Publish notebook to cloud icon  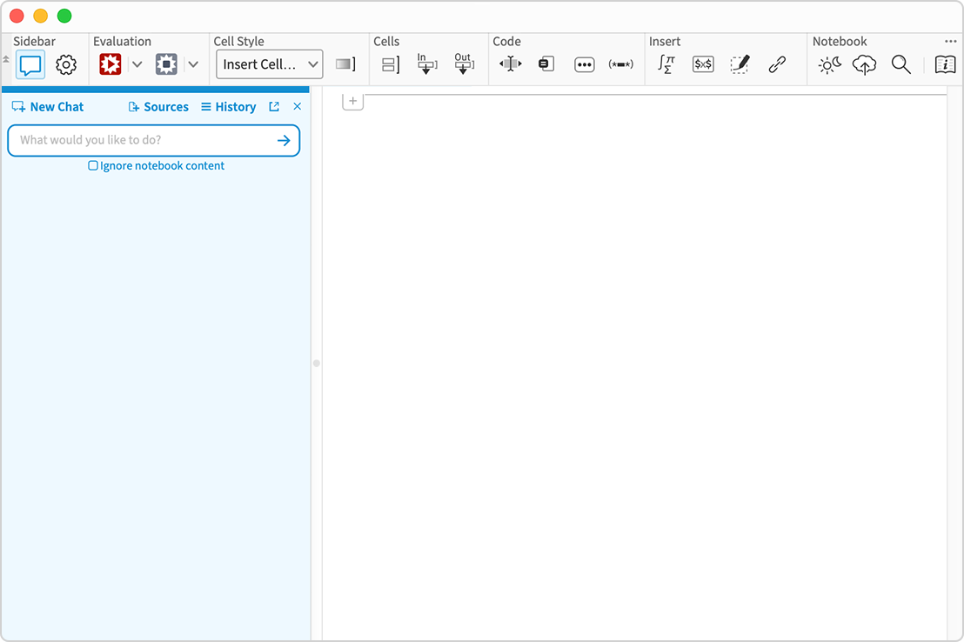tap(864, 64)
